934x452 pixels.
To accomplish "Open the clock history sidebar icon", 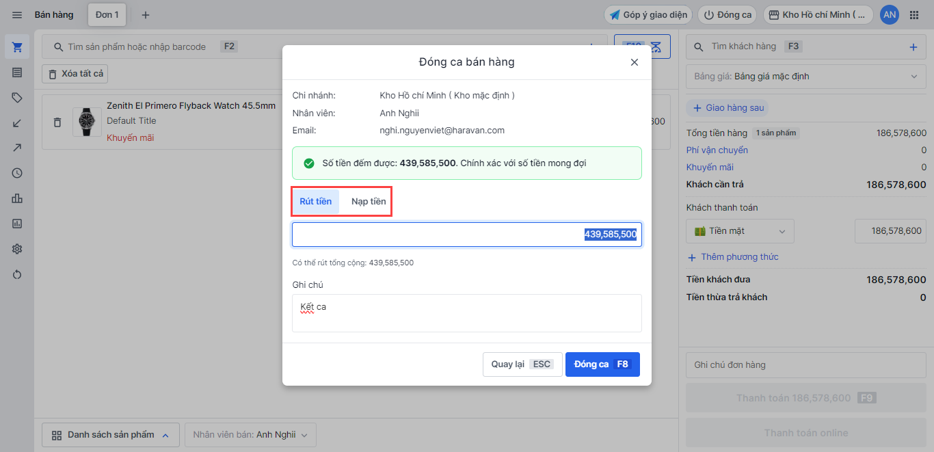I will tap(17, 173).
